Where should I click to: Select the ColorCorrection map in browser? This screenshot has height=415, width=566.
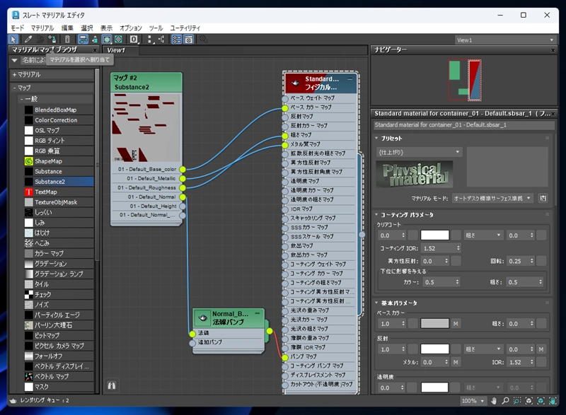55,120
